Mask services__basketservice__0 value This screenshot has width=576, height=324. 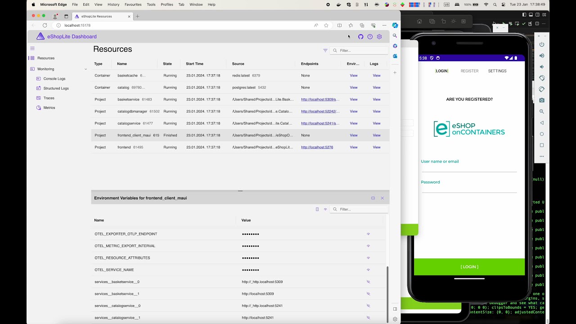368,282
